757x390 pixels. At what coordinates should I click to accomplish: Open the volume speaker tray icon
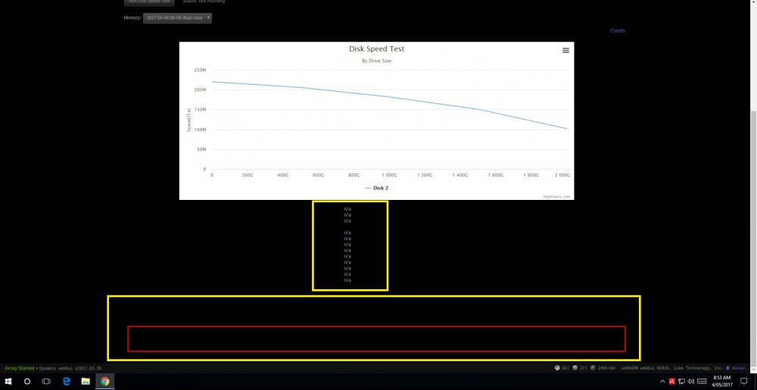(x=691, y=382)
